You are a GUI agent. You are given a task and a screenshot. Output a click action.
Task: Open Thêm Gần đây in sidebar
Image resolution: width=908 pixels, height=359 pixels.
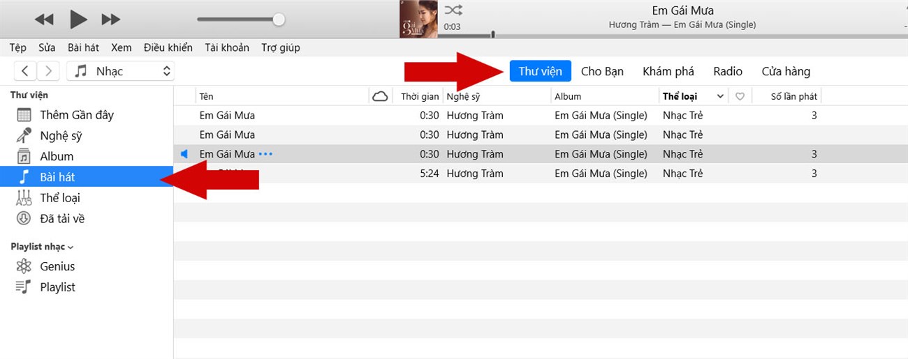tap(77, 115)
